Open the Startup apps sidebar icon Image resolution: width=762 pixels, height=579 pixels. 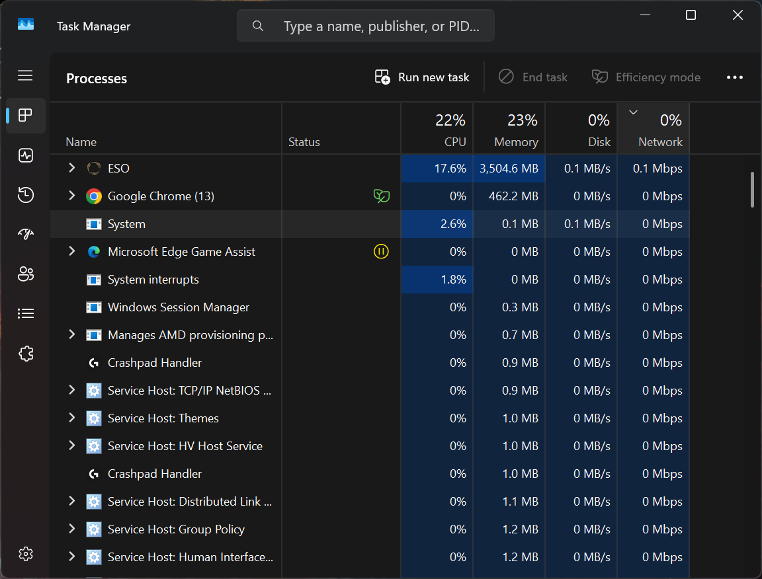click(25, 234)
